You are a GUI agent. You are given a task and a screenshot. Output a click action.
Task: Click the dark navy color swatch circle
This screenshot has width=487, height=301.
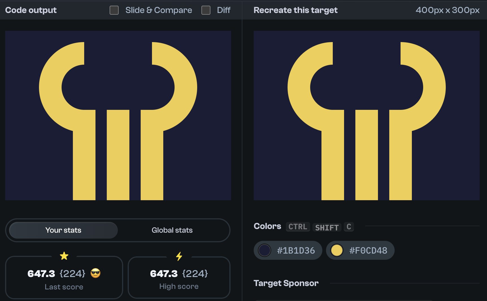[265, 250]
